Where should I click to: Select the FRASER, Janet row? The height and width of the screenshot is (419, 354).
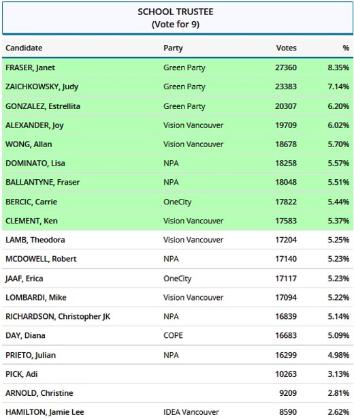[178, 67]
